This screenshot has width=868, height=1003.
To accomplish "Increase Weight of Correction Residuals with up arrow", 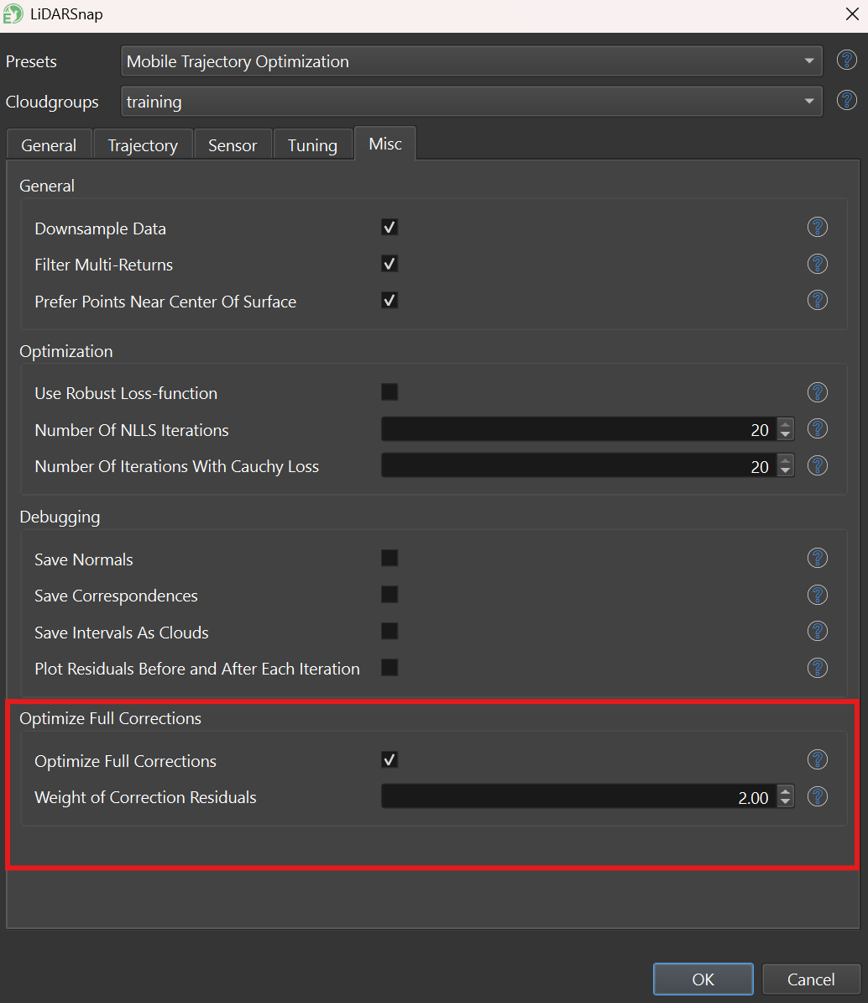I will [785, 791].
